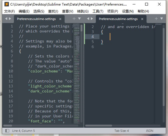Image resolution: width=168 pixels, height=136 pixels.
Task: Add a new tab in left pane
Action: [x=74, y=19]
